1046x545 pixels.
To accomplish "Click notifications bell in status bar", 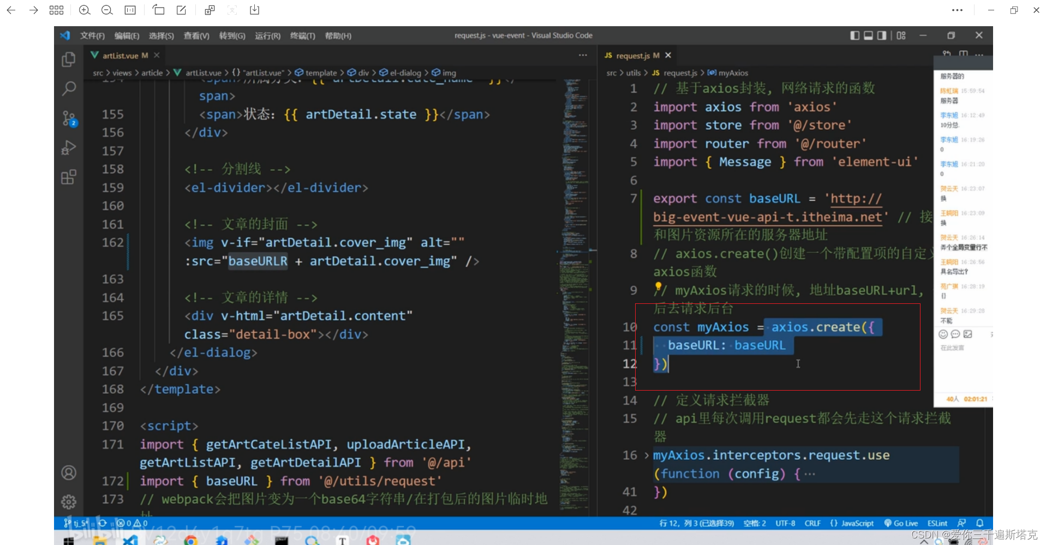I will (x=980, y=523).
